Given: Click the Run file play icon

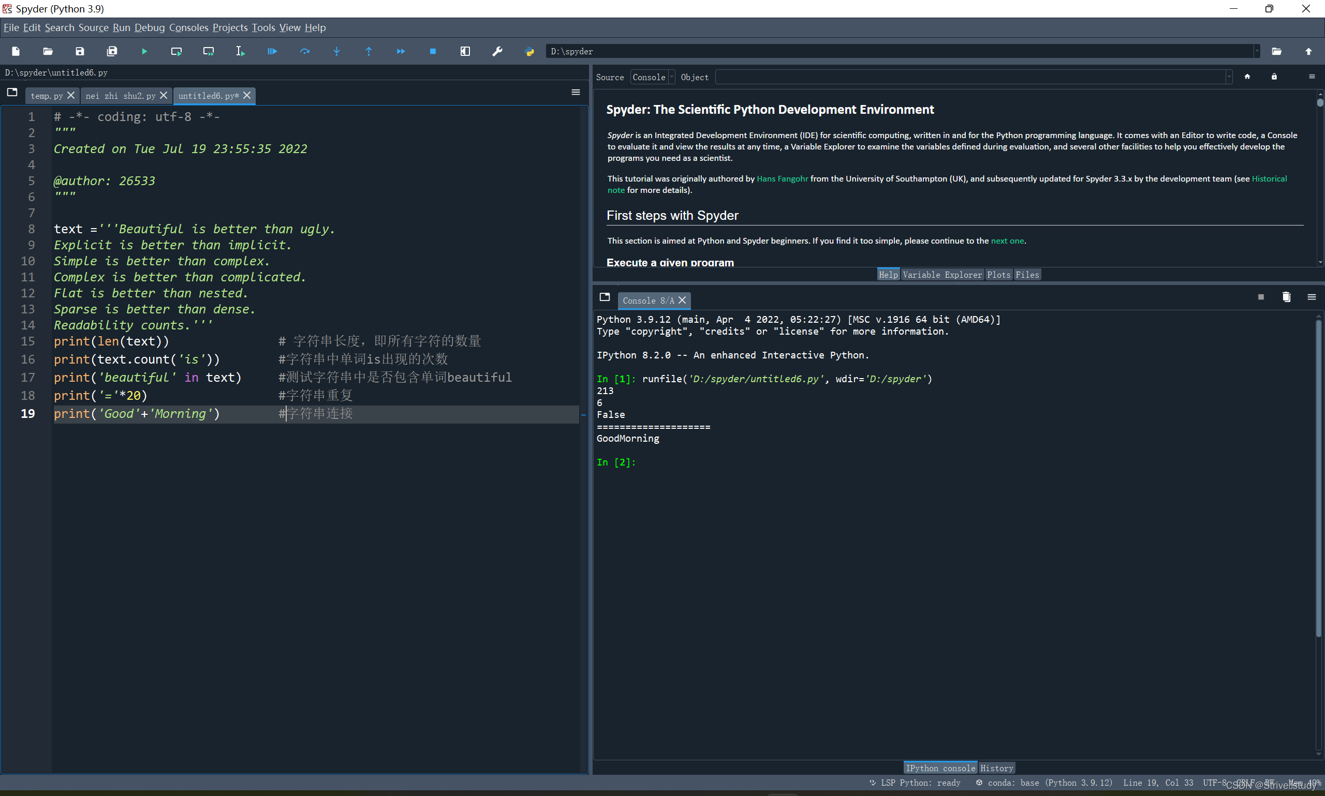Looking at the screenshot, I should 144,52.
